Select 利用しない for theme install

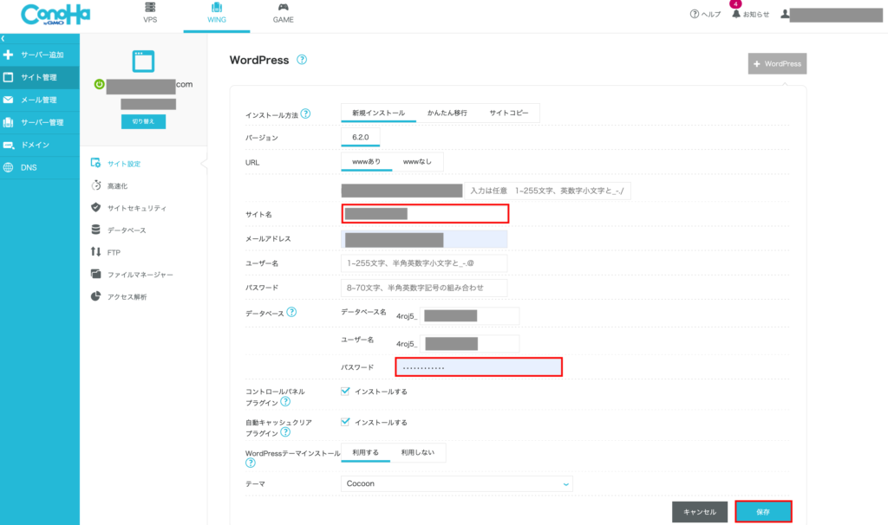(417, 452)
